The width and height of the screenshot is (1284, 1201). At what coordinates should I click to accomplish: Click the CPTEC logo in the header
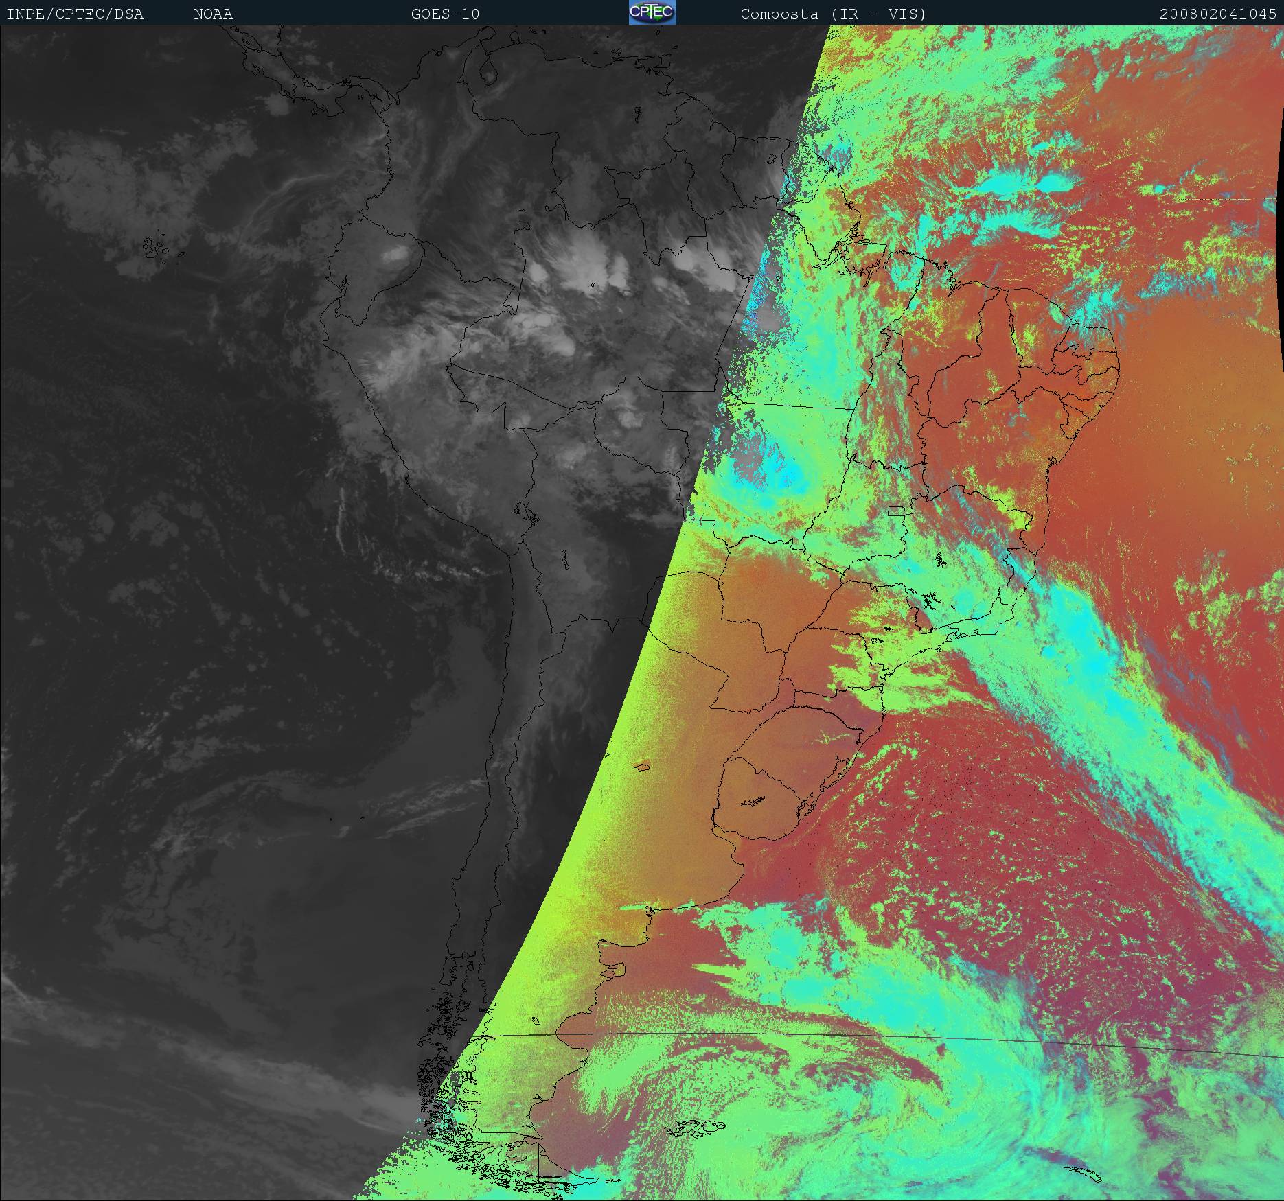(652, 13)
